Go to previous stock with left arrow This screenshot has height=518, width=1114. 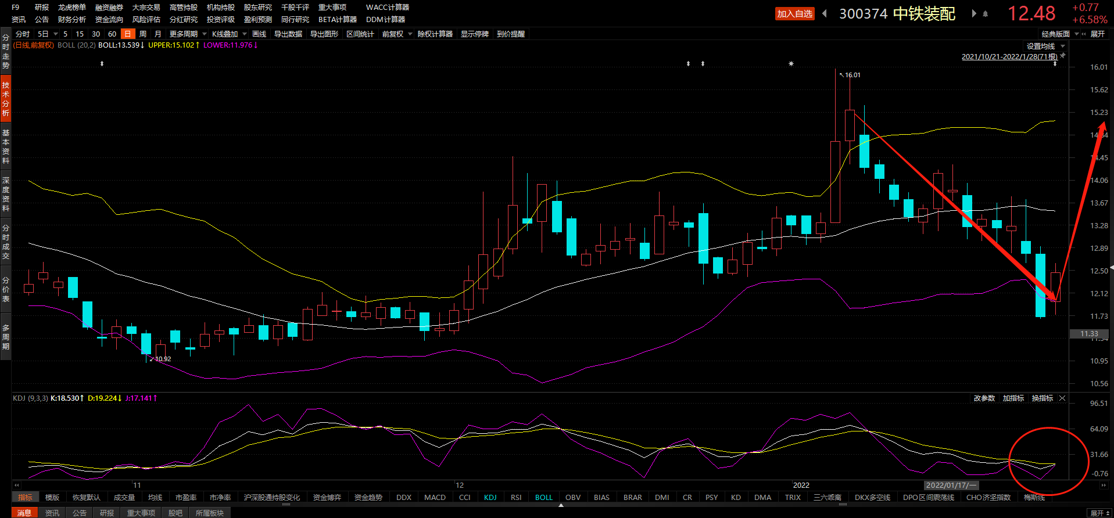click(x=824, y=13)
